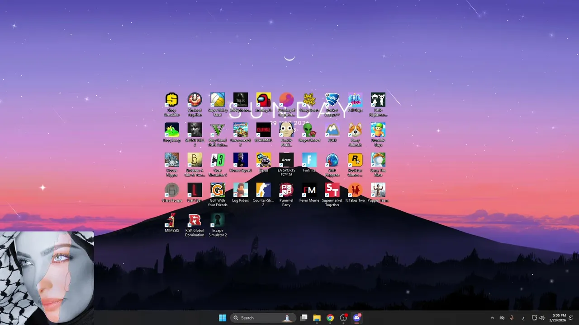Click the SILENT HILL 2 shortcut
The image size is (579, 325).
click(195, 135)
